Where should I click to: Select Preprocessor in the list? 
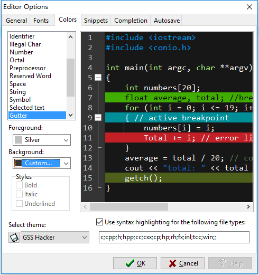tap(37, 68)
